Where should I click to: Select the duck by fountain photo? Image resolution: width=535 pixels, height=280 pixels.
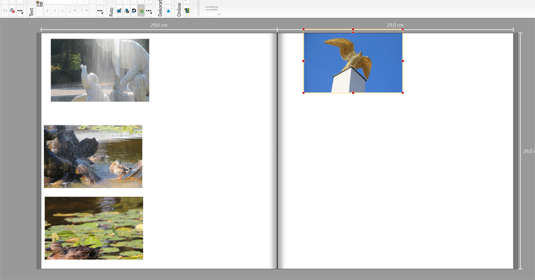(93, 156)
